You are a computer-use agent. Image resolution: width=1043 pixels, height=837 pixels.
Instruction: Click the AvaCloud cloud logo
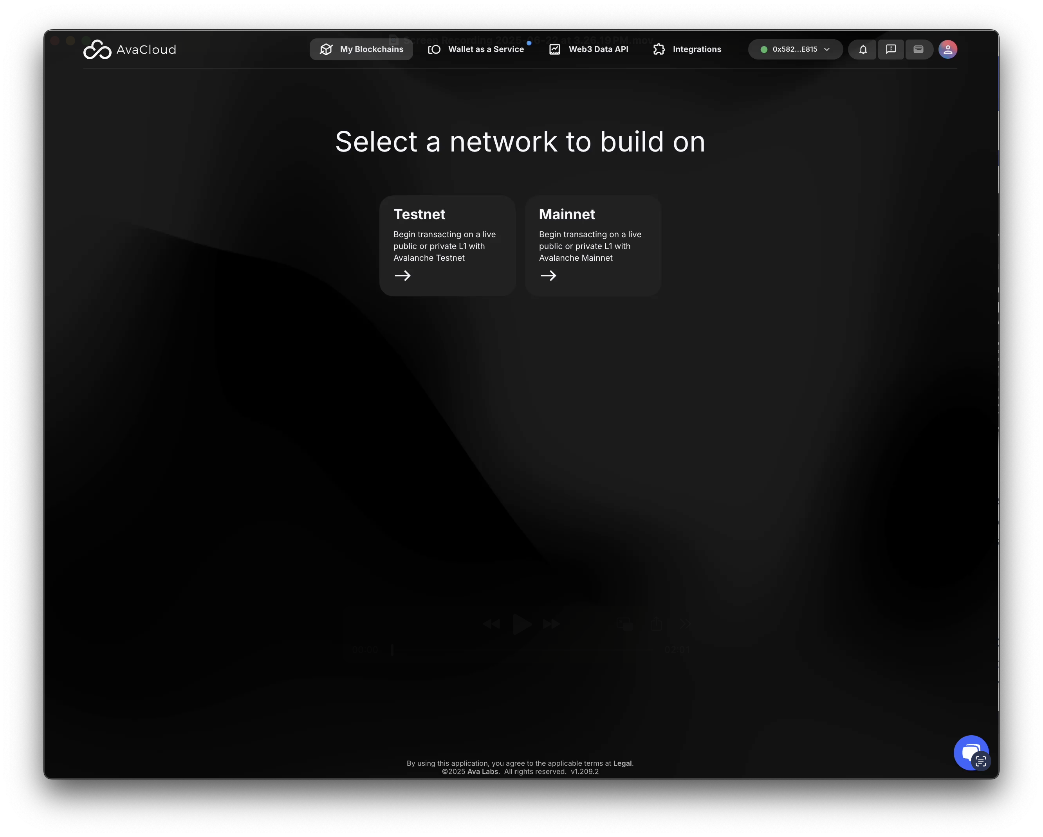tap(97, 49)
